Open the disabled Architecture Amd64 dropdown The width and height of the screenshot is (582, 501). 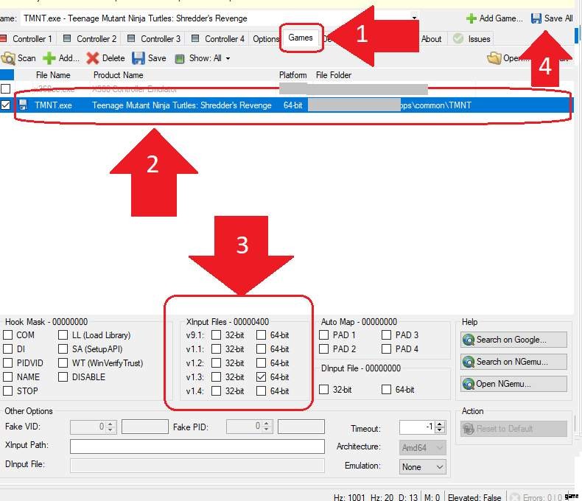(x=440, y=448)
